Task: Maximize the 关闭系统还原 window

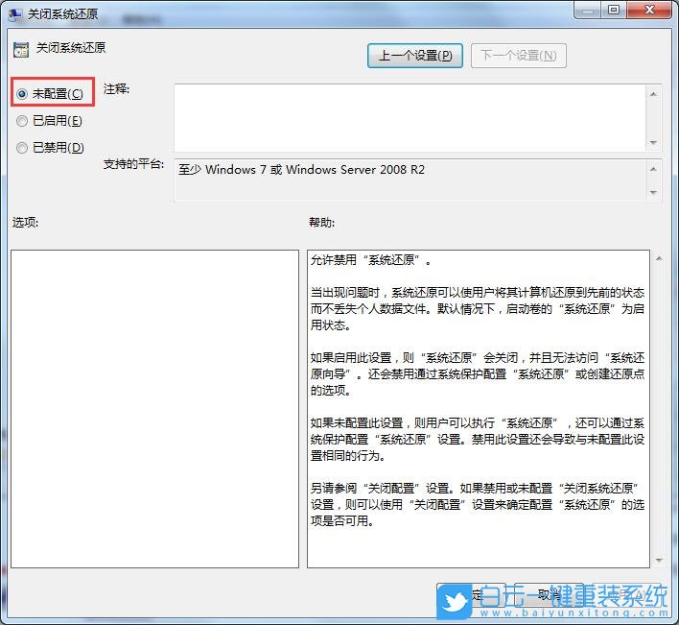Action: (x=613, y=11)
